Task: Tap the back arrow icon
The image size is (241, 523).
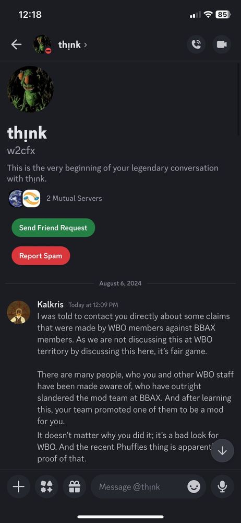Action: click(x=16, y=44)
